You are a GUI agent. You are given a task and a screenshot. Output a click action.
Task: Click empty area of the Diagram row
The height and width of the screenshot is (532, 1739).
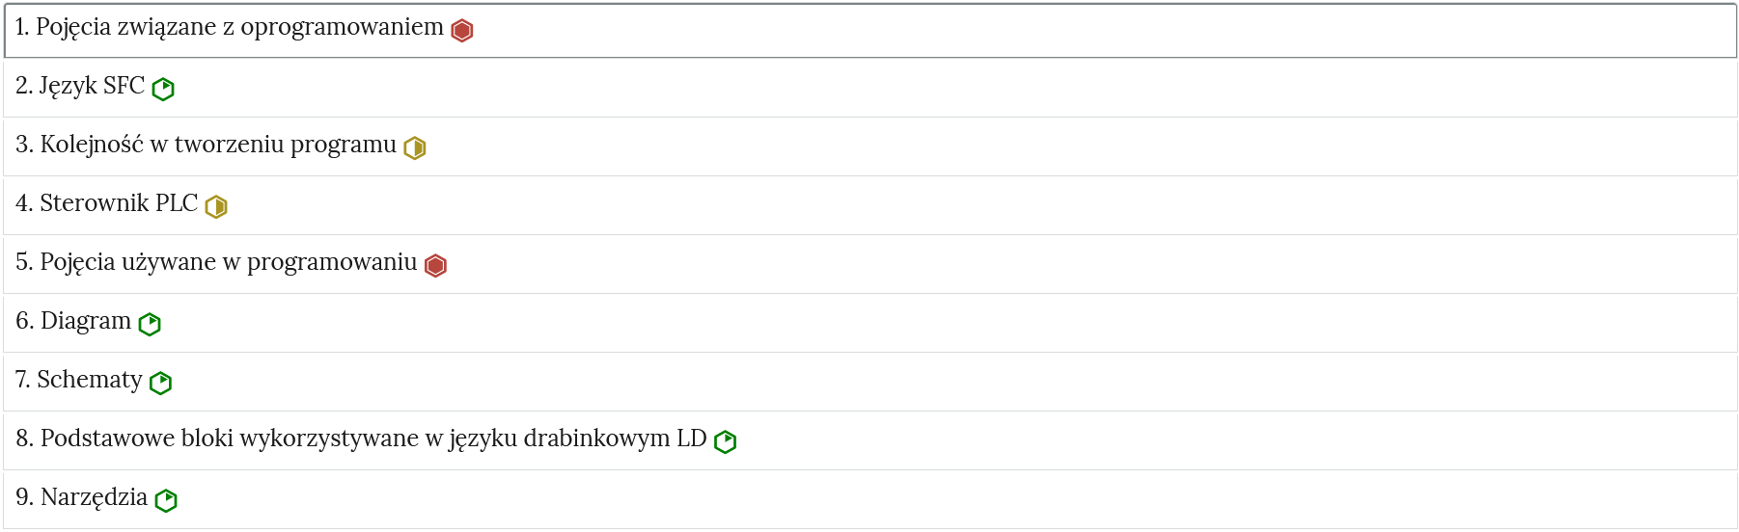tap(965, 323)
